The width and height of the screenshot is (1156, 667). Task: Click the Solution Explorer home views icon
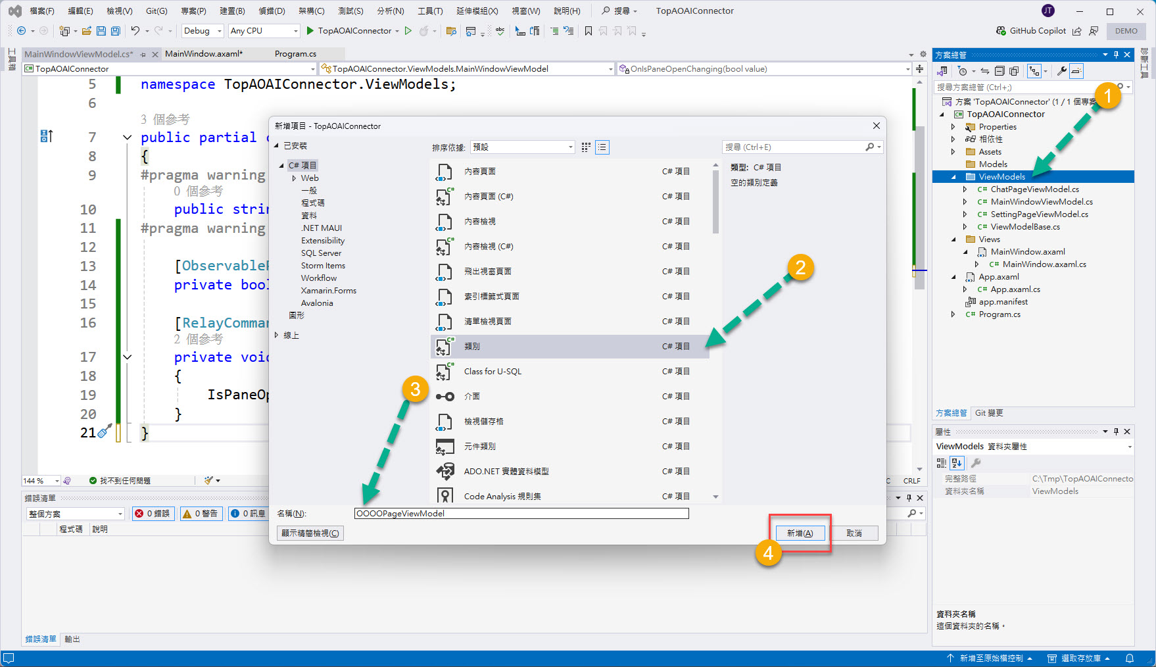point(942,71)
